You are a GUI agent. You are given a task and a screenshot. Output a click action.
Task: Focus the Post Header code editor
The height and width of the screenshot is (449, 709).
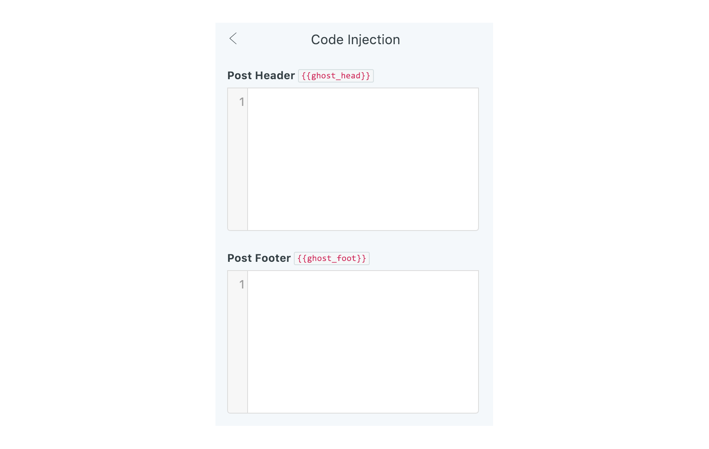point(363,159)
